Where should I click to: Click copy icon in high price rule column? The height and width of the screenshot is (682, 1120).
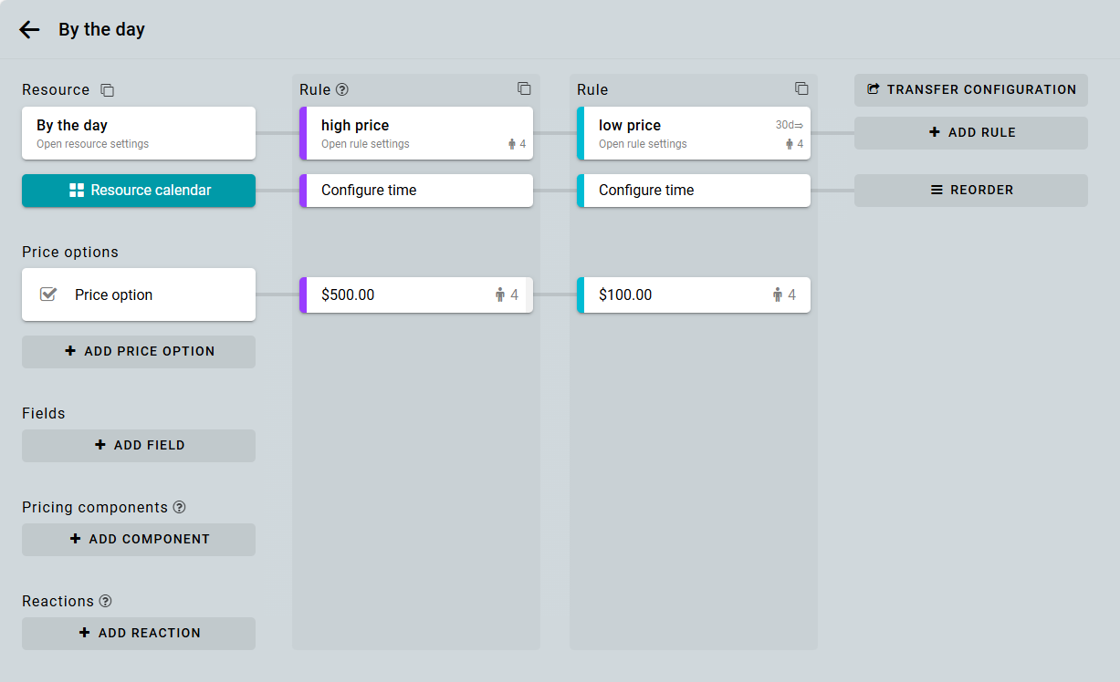coord(524,88)
